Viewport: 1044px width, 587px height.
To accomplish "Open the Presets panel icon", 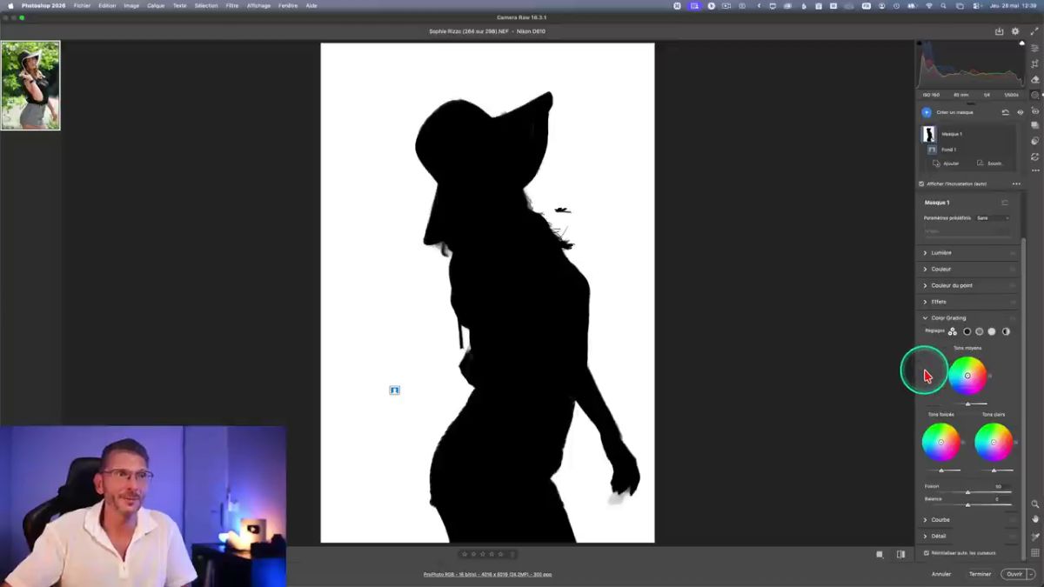I will [1034, 141].
